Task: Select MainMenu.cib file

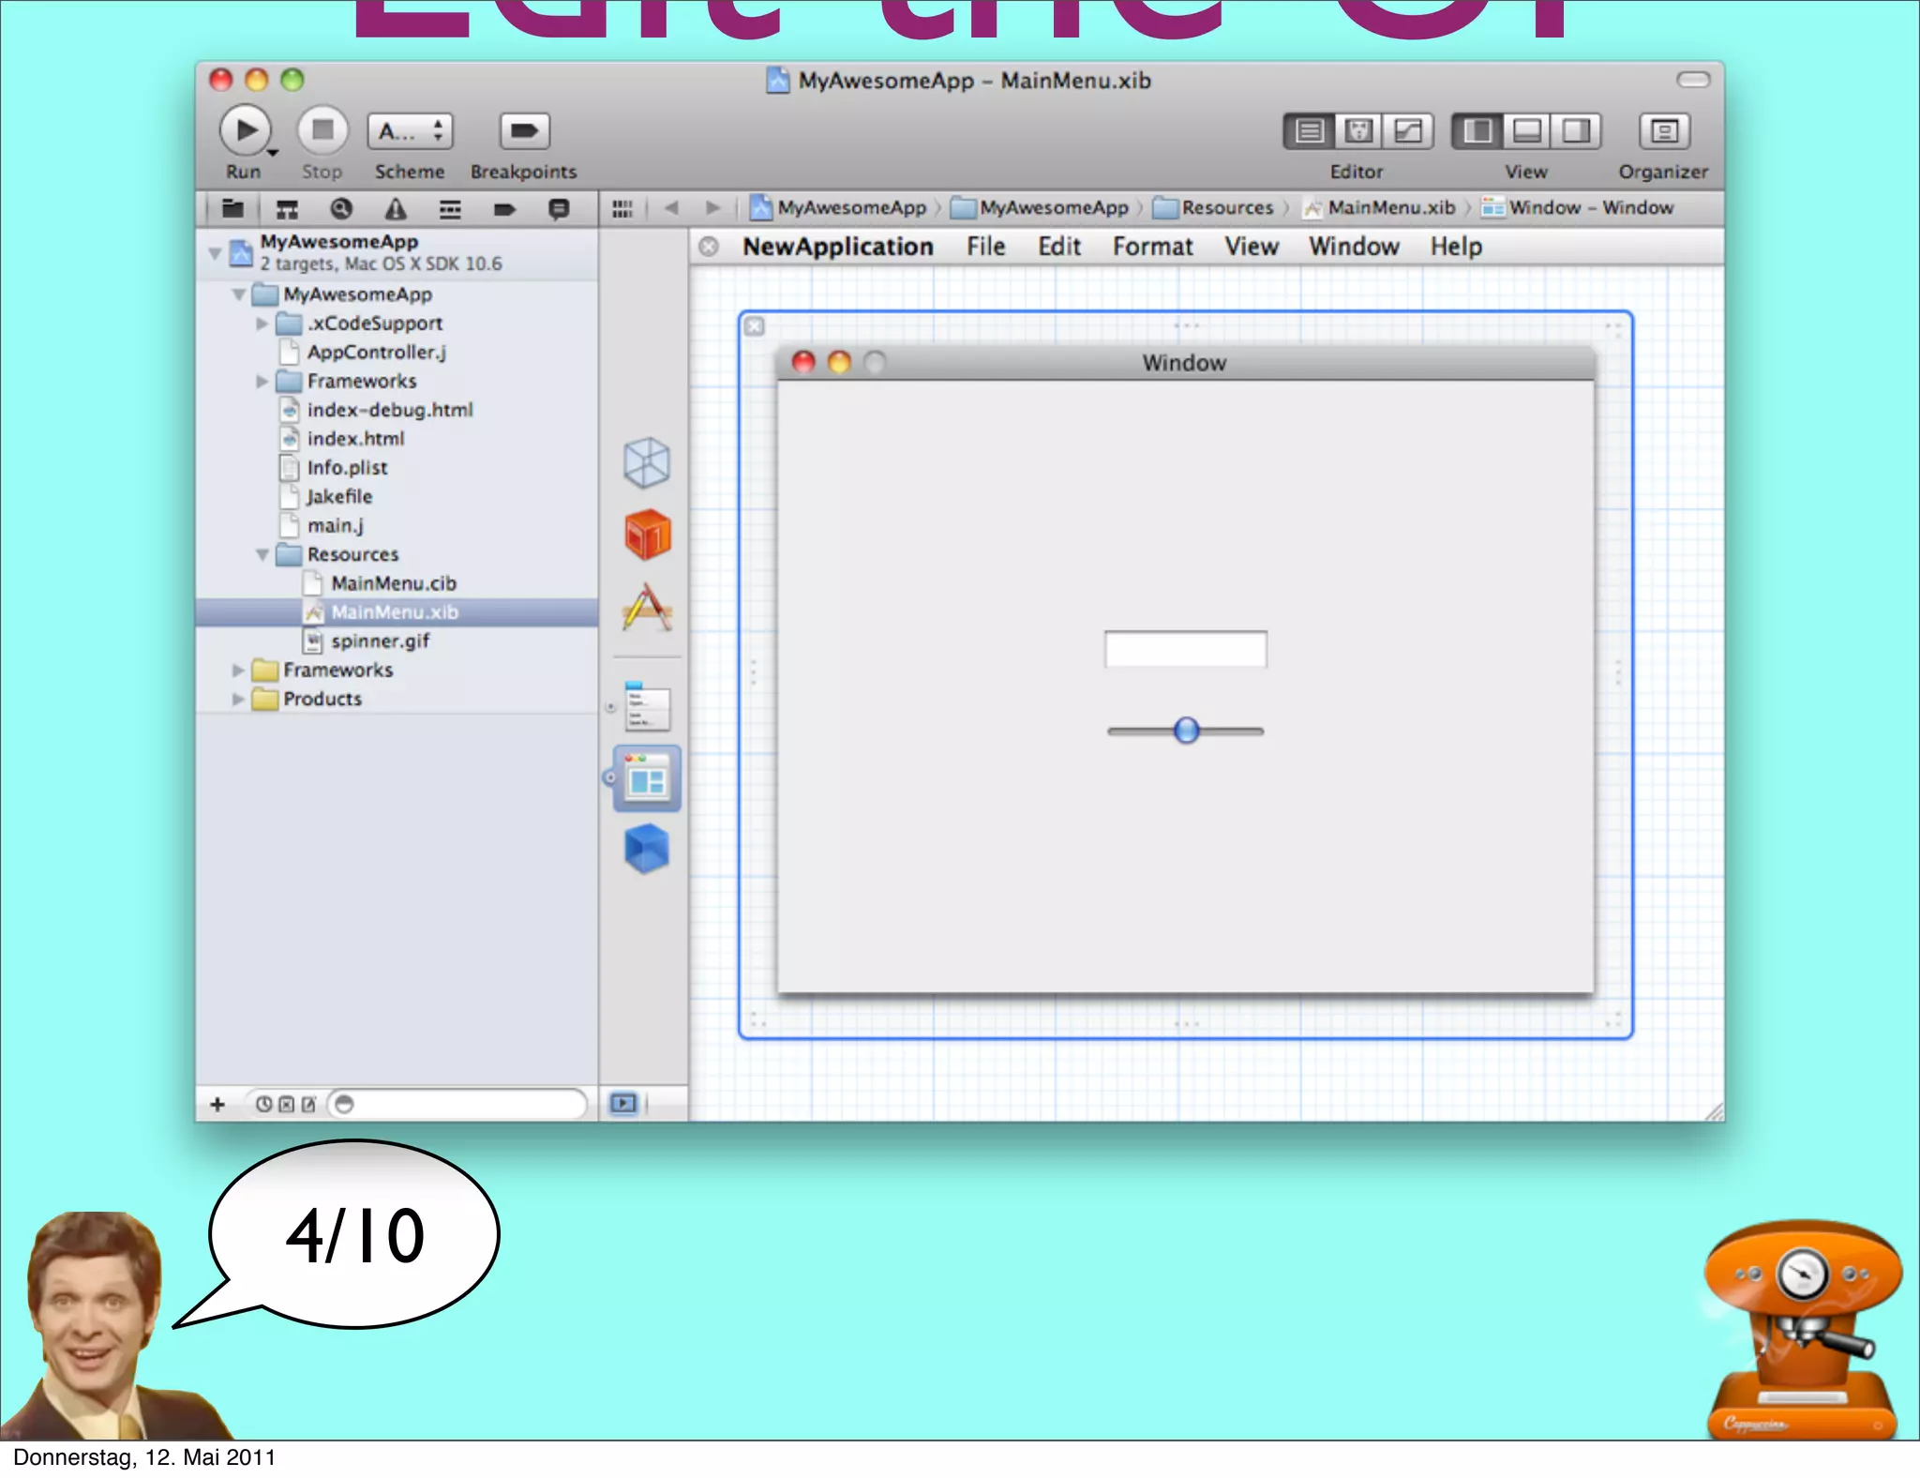Action: [x=394, y=583]
